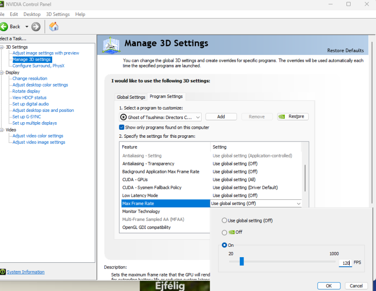Open the 3D Settings menu
The height and width of the screenshot is (291, 376).
pyautogui.click(x=58, y=14)
